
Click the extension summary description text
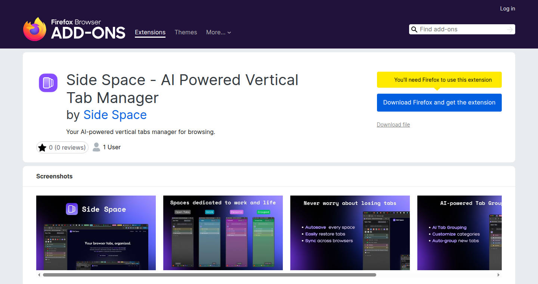tap(141, 132)
